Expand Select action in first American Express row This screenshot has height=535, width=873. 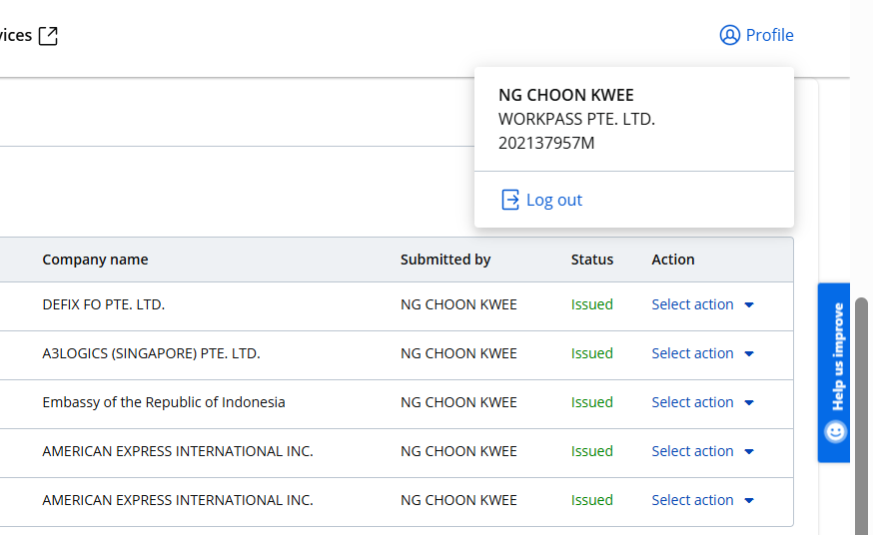tap(702, 451)
